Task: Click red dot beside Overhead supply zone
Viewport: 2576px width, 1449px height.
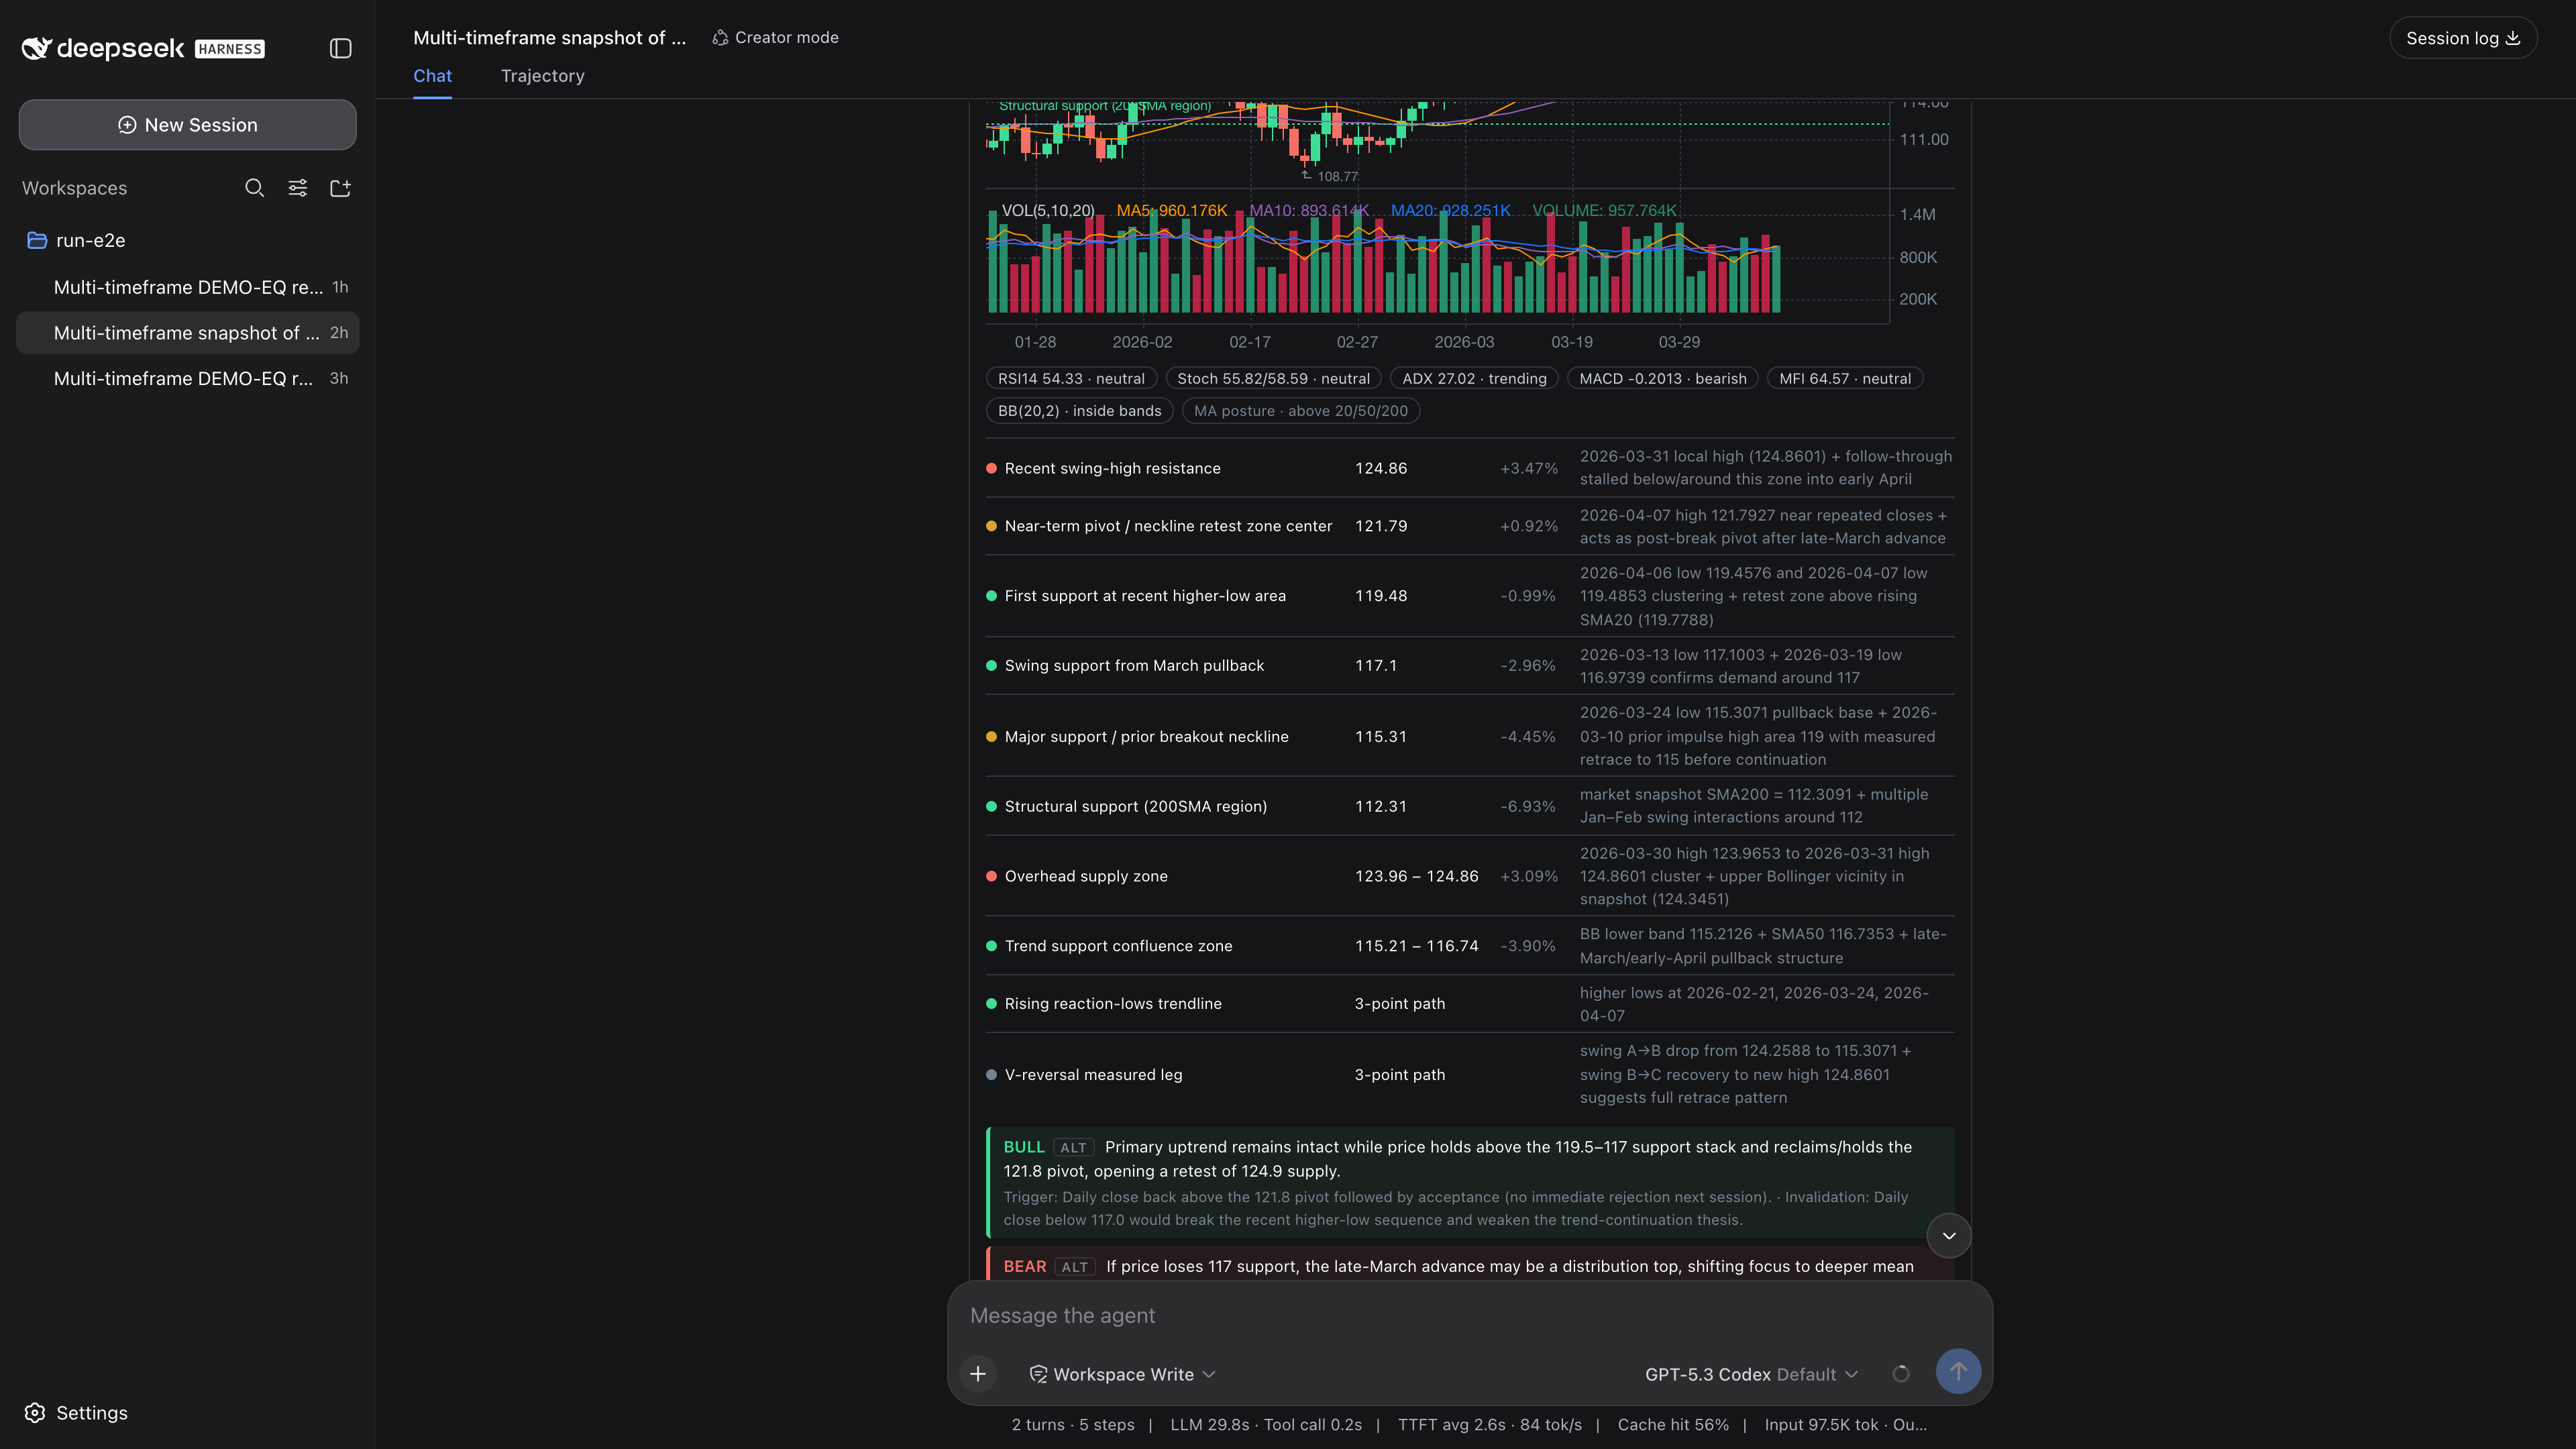Action: click(991, 876)
